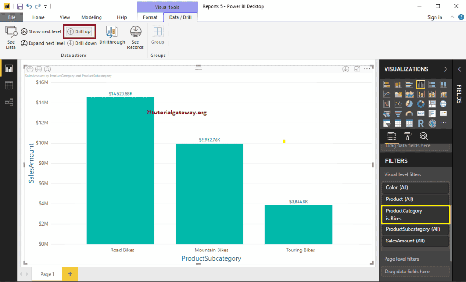Save the report using the floppy icon

click(20, 6)
